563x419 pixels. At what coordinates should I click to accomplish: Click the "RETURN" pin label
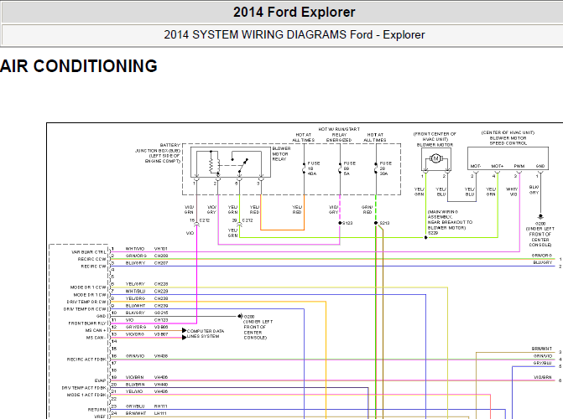97,409
